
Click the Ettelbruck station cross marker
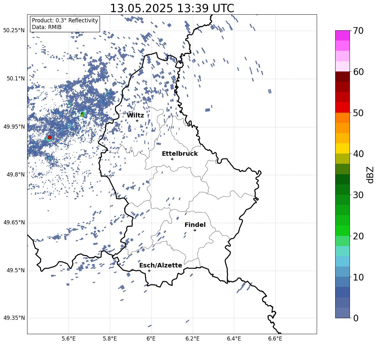tap(172, 159)
